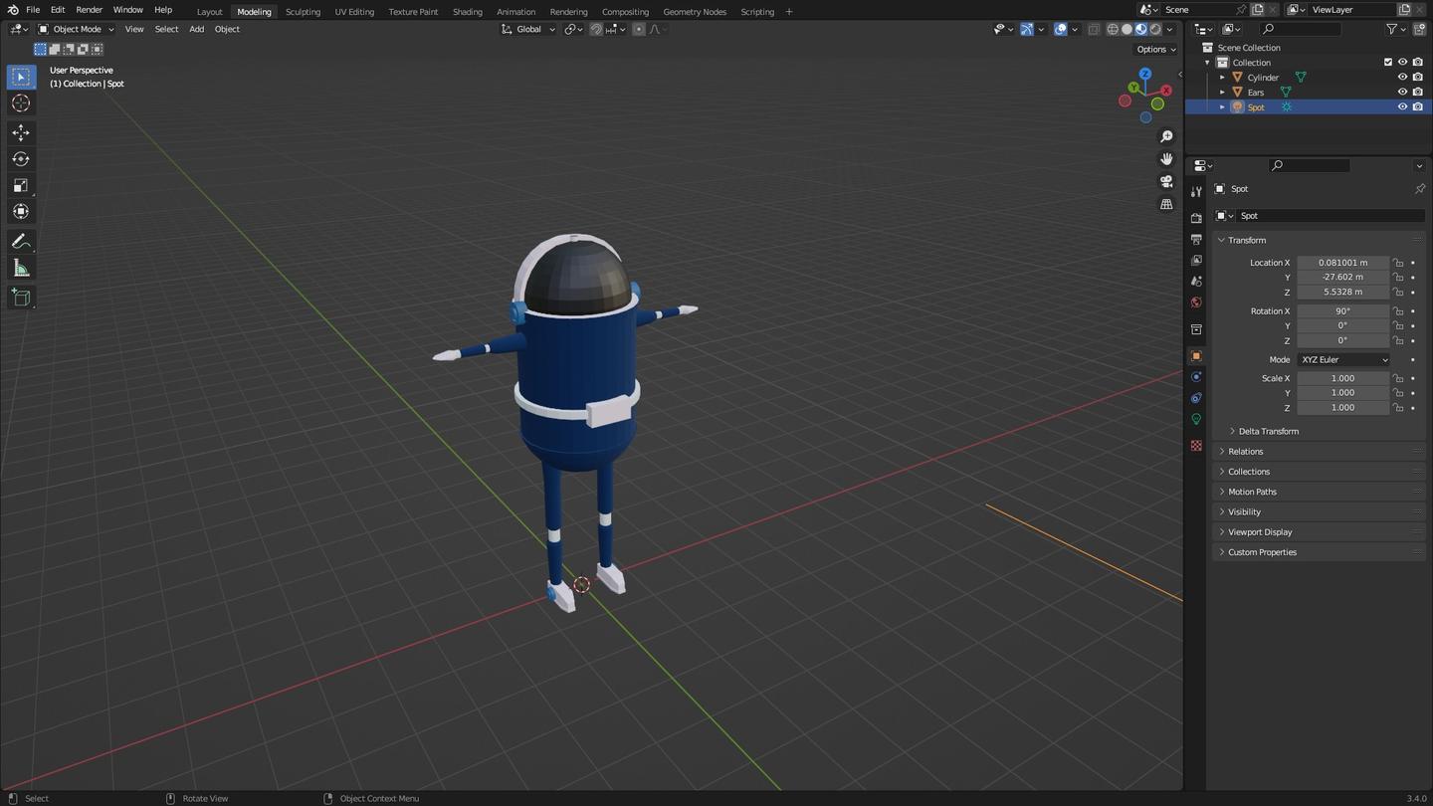The height and width of the screenshot is (806, 1433).
Task: Select the Annotate tool
Action: pos(21,242)
